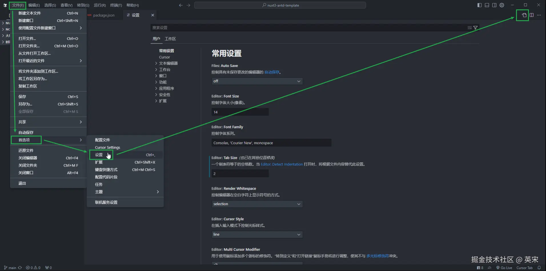Open the 编辑(E) menu

(x=34, y=5)
